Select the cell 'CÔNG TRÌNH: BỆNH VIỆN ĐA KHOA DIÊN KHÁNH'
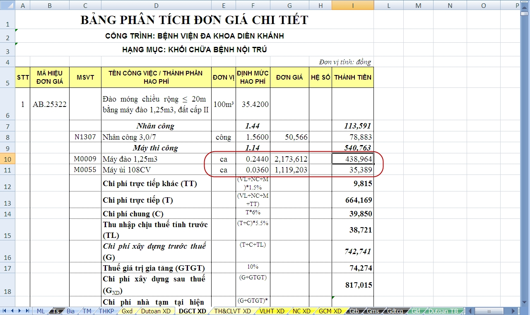 point(195,36)
